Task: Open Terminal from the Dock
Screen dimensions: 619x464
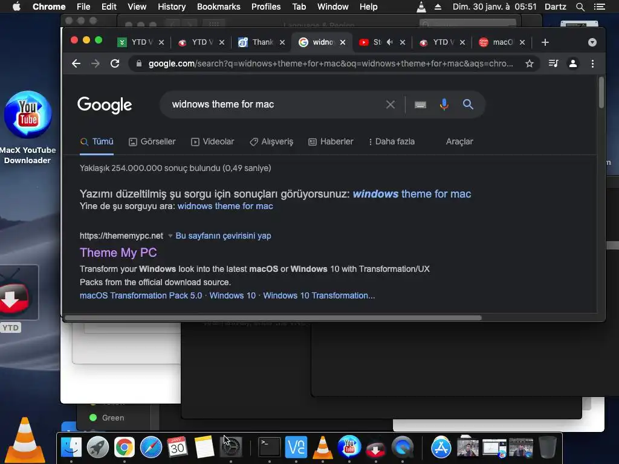Action: pyautogui.click(x=269, y=448)
